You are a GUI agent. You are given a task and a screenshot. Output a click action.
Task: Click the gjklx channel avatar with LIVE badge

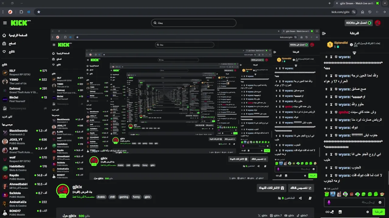[63, 190]
